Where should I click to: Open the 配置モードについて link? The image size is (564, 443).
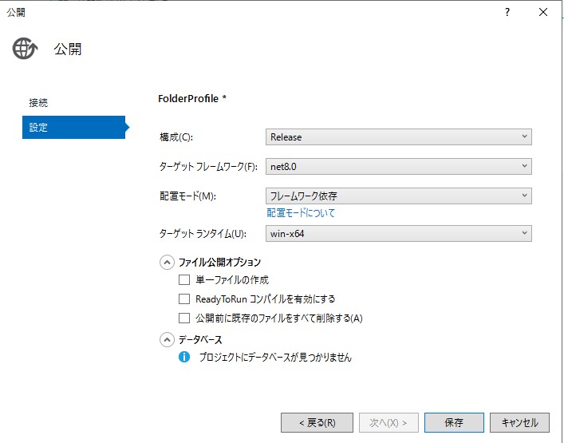[301, 212]
